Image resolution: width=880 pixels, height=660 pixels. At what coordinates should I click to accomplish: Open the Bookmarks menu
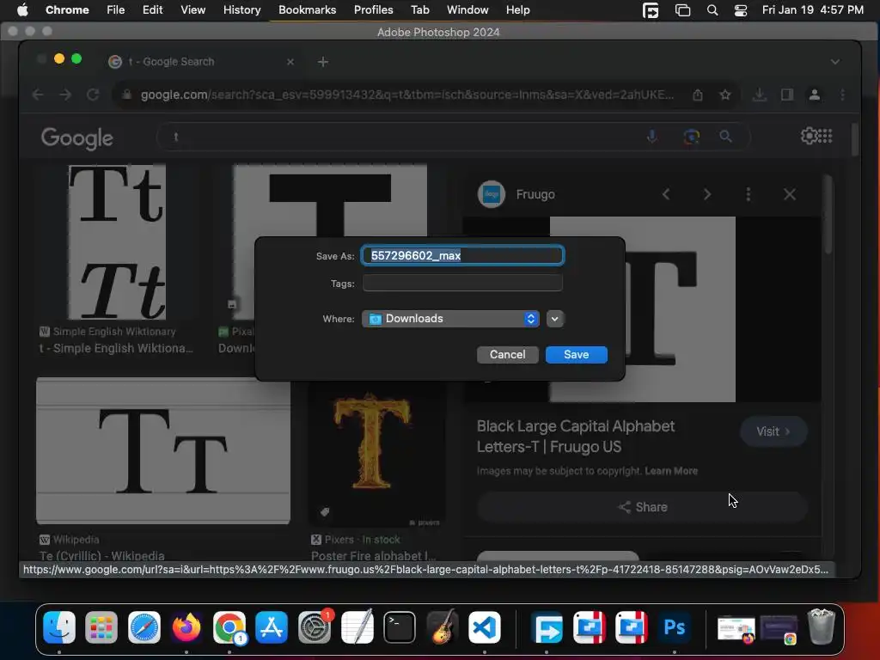click(x=307, y=10)
